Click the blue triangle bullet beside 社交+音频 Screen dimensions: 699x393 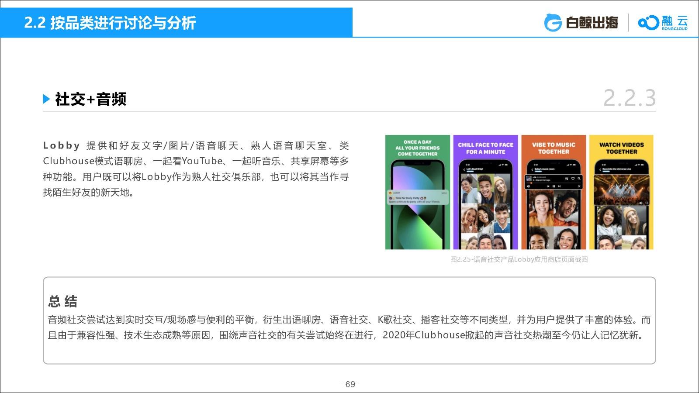click(x=46, y=99)
